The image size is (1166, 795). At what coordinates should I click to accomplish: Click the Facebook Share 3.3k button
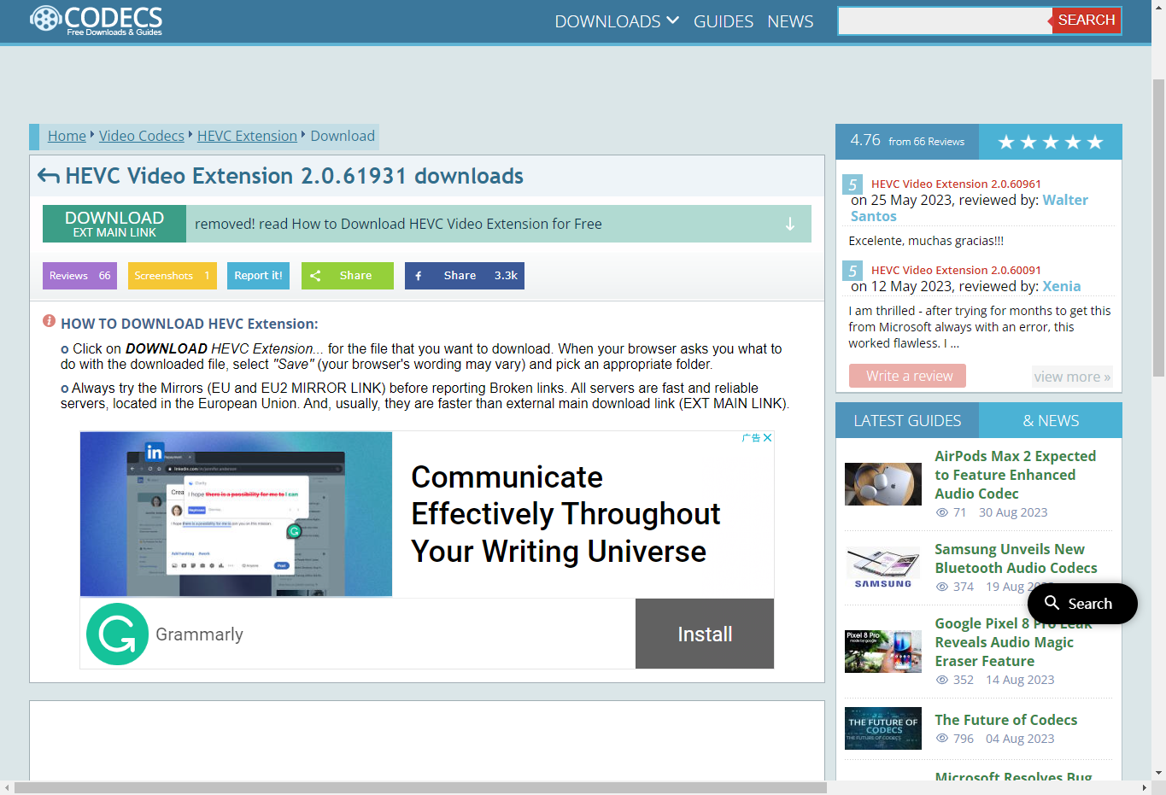[465, 276]
